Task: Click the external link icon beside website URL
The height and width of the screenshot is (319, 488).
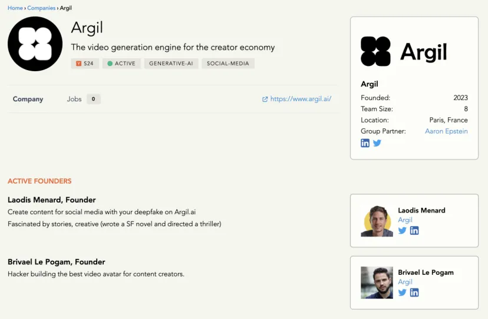Action: (x=265, y=99)
